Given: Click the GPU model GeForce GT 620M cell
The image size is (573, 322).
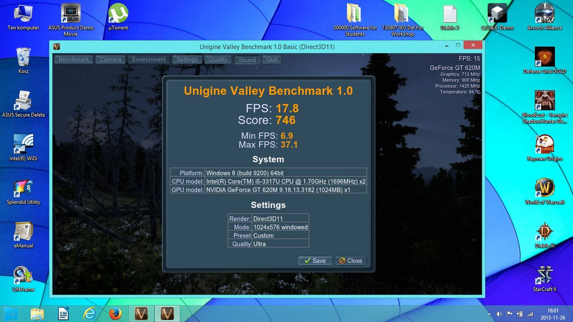Looking at the screenshot, I should click(286, 190).
